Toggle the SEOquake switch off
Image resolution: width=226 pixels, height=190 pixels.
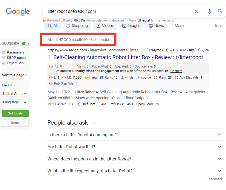[x=25, y=44]
